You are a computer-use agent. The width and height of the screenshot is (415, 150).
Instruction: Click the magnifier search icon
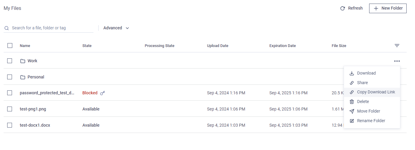[7, 28]
